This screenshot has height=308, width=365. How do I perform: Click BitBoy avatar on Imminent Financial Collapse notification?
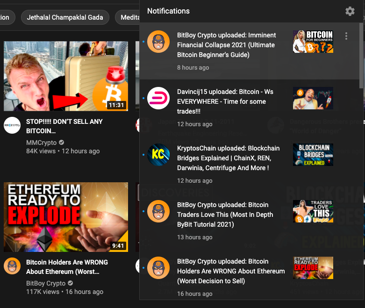tap(158, 42)
